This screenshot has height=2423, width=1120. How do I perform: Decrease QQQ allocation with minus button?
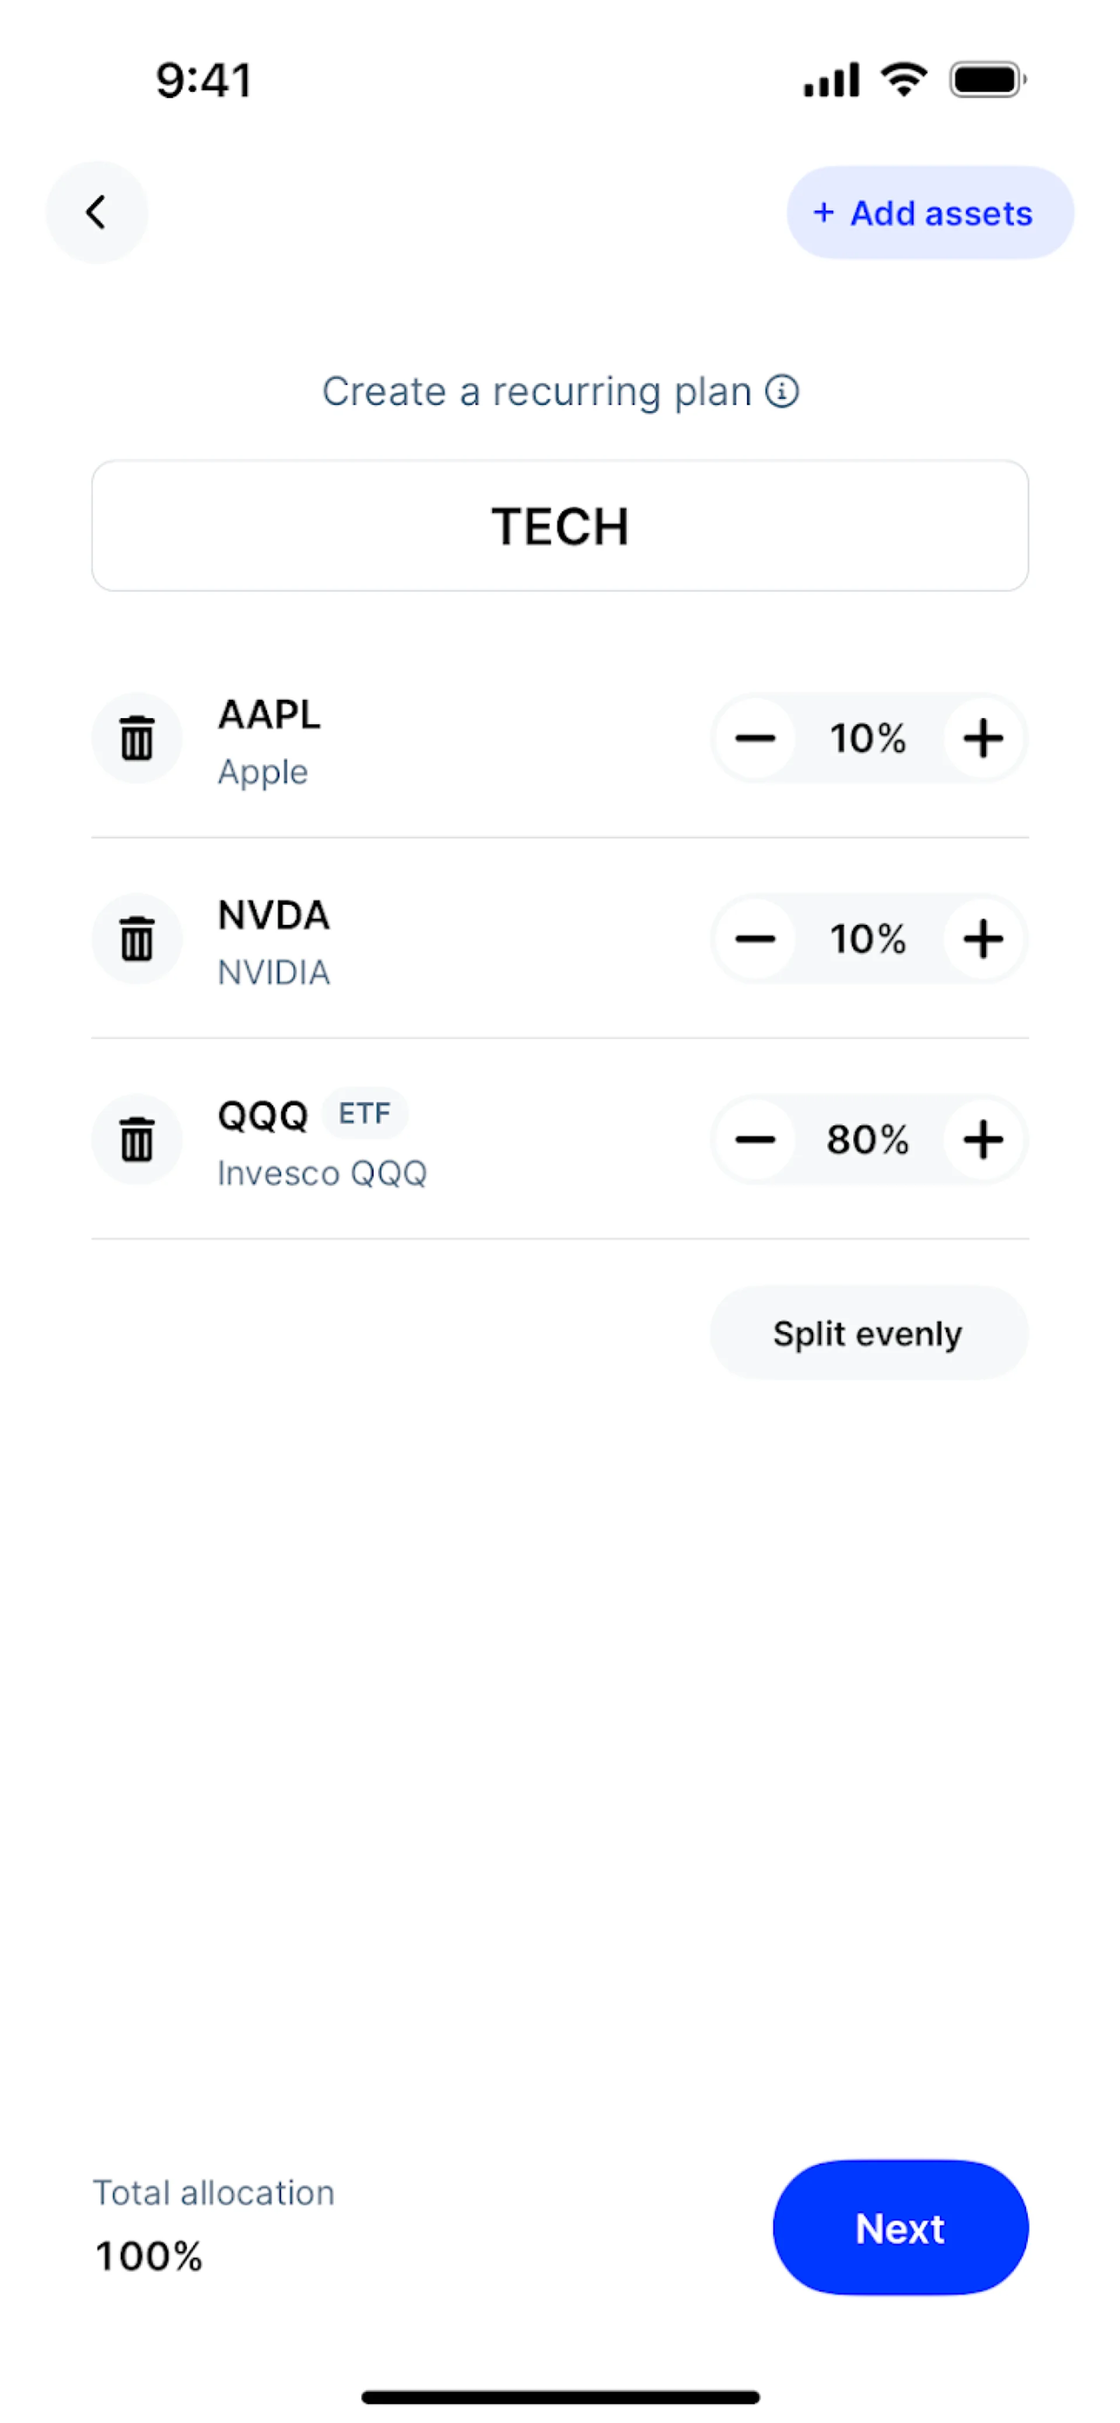(x=755, y=1140)
